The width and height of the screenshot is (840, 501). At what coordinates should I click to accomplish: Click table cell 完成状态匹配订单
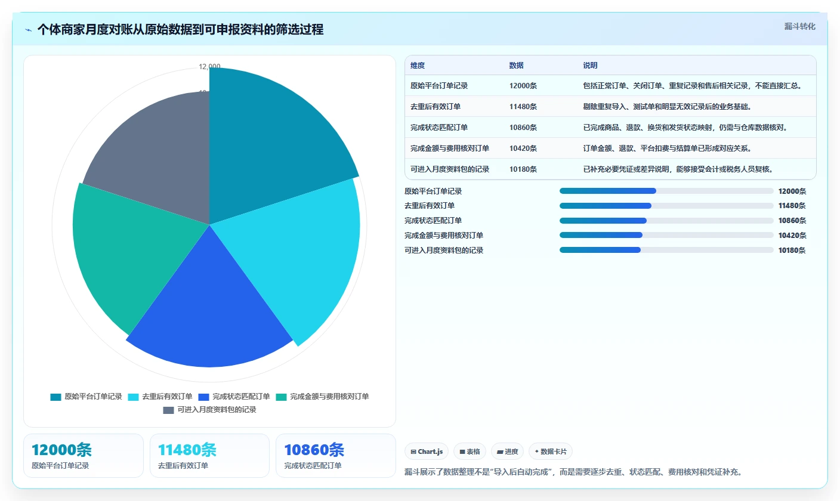(439, 127)
